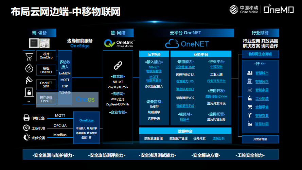Open the 视频AI link
The height and width of the screenshot is (170, 302).
[184, 119]
